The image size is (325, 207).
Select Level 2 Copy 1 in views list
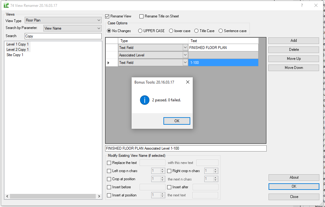point(17,50)
